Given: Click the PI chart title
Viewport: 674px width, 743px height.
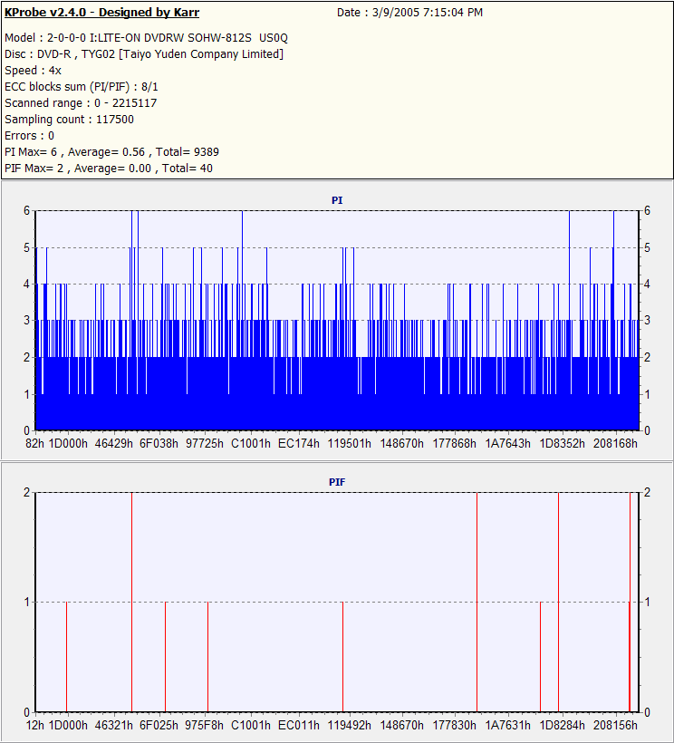Looking at the screenshot, I should pos(337,200).
